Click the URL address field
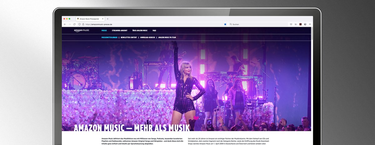375x145 pixels. click(x=153, y=24)
